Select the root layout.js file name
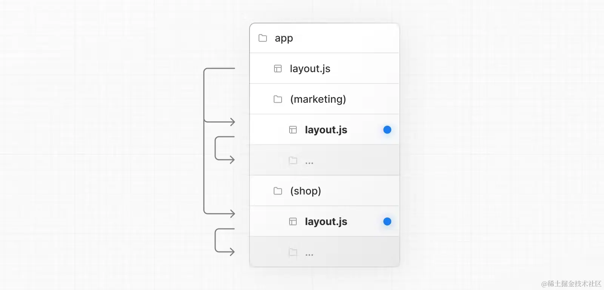Viewport: 604px width, 290px height. pyautogui.click(x=310, y=69)
